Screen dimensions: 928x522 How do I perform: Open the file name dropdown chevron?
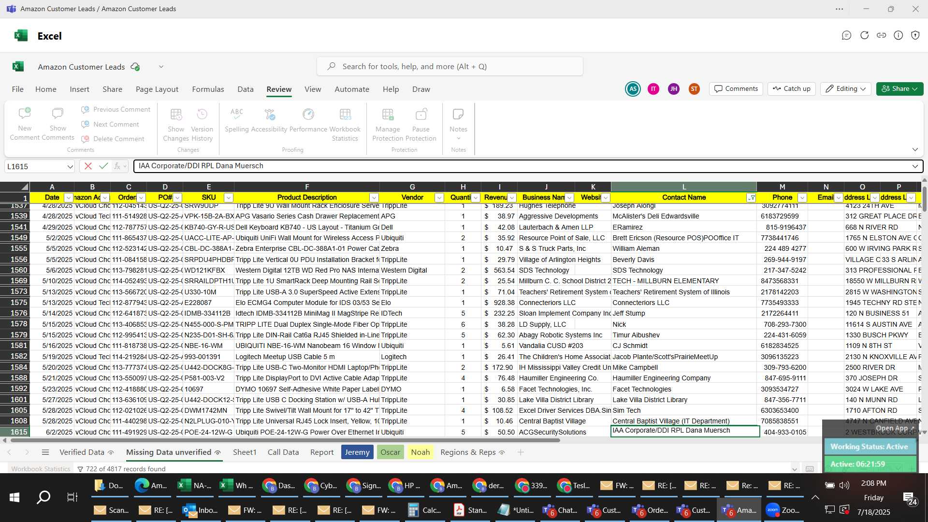pyautogui.click(x=161, y=67)
